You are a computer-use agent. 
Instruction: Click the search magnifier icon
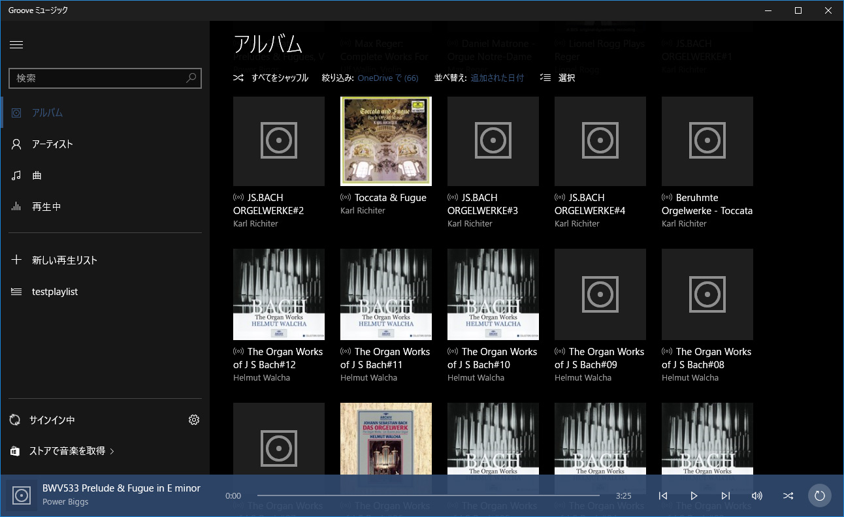[191, 78]
